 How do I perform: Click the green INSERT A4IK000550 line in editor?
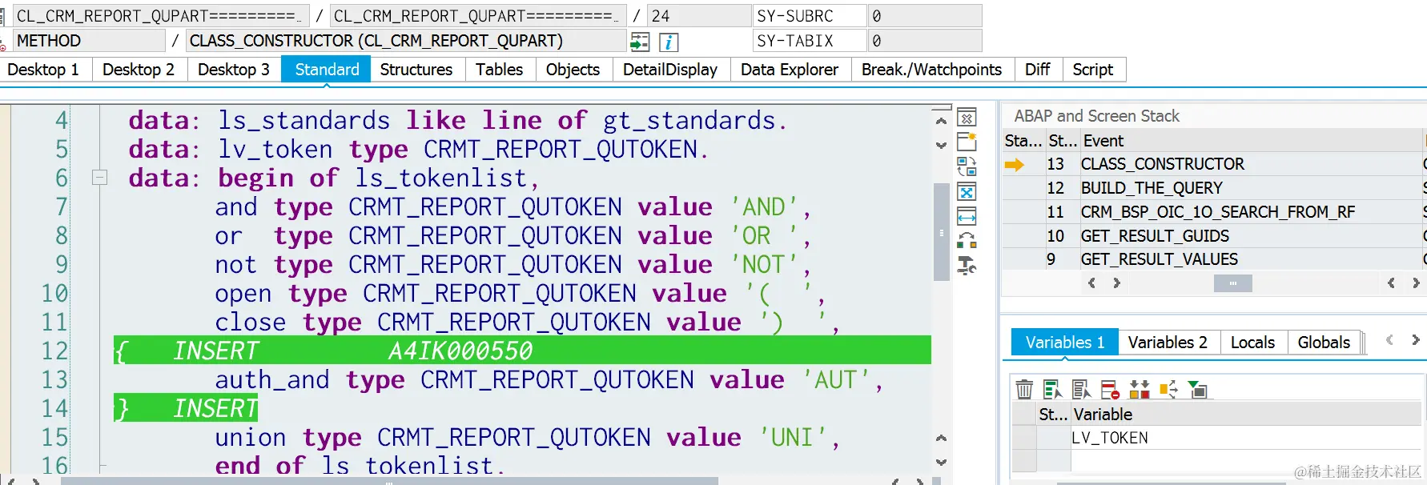coord(522,351)
